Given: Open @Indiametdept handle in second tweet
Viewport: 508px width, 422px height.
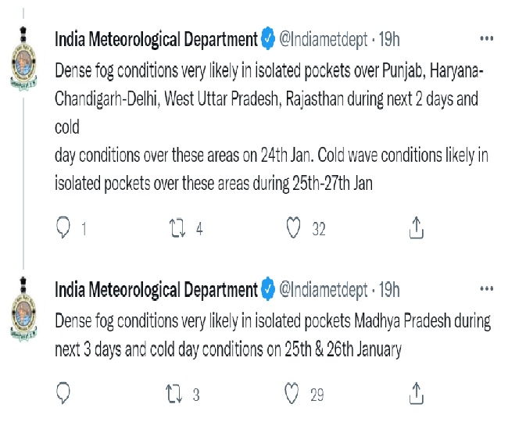Looking at the screenshot, I should click(x=323, y=291).
